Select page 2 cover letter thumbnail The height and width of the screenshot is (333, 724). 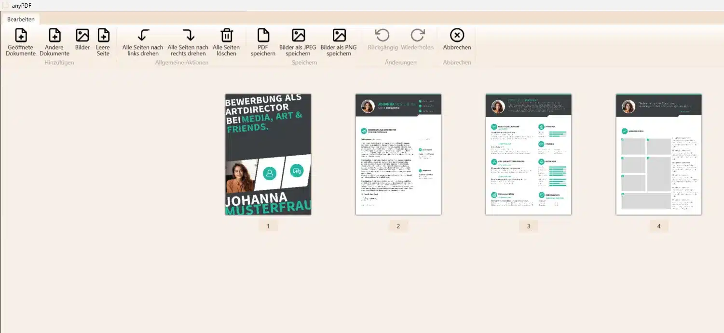pos(398,154)
